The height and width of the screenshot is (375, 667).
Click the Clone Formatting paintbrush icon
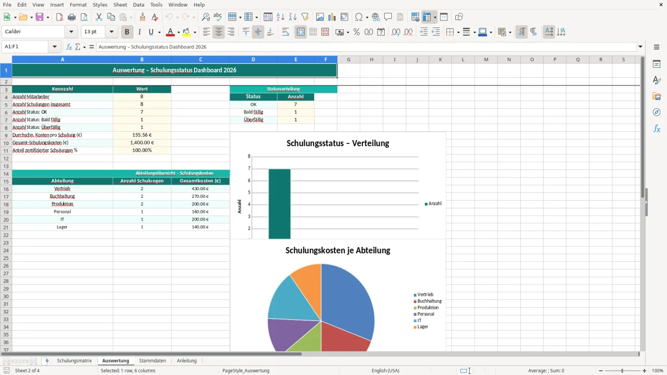143,17
